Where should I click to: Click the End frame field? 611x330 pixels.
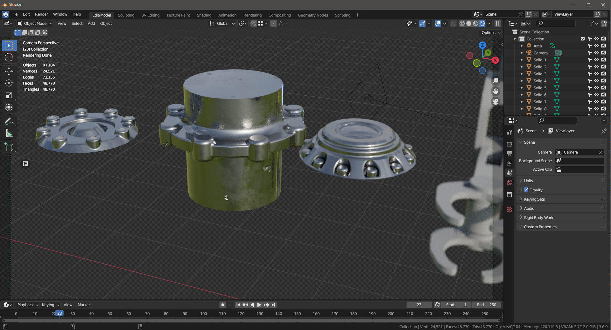tap(487, 305)
